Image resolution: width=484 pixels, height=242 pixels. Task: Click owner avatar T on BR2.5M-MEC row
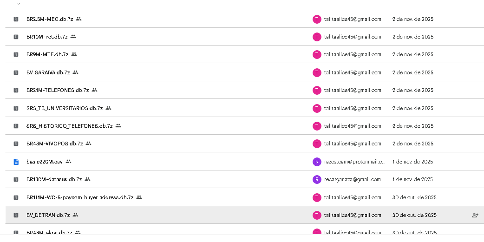(317, 19)
